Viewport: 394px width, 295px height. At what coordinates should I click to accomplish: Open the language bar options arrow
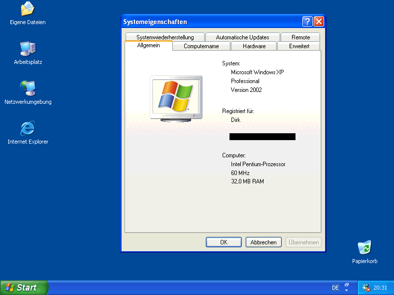347,290
